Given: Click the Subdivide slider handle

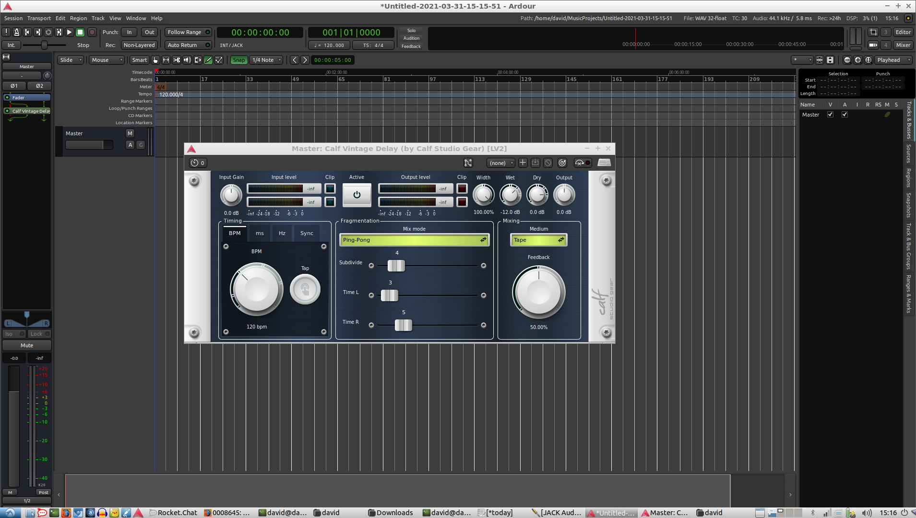Looking at the screenshot, I should 396,266.
